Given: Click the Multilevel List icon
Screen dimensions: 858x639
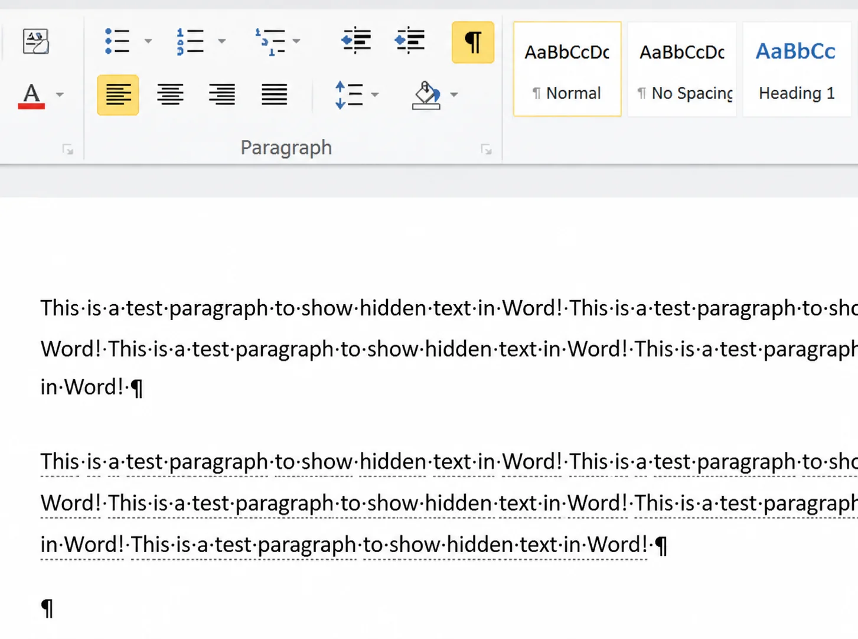Looking at the screenshot, I should point(270,42).
